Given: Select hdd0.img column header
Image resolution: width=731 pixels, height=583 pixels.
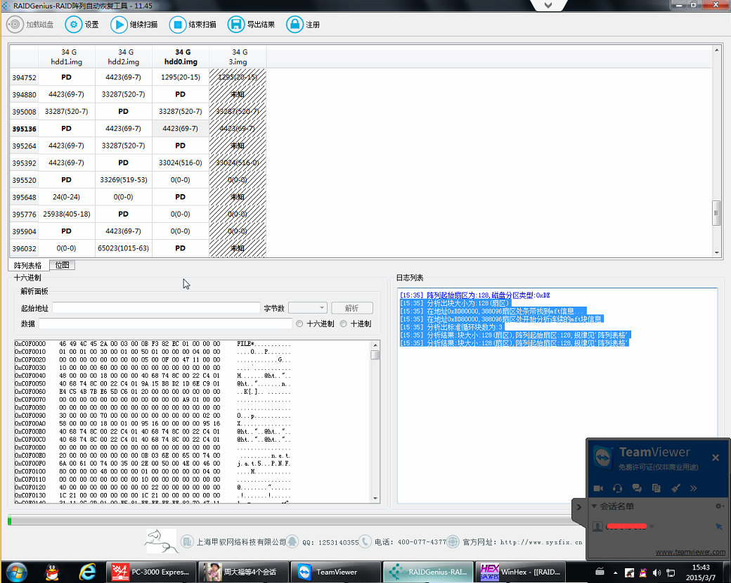Looking at the screenshot, I should (181, 57).
